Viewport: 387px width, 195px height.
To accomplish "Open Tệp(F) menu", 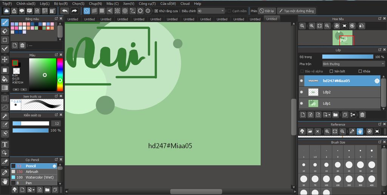I will (x=7, y=4).
